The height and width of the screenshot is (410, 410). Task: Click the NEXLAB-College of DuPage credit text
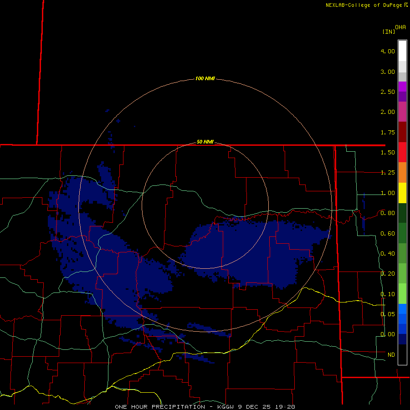coord(364,5)
